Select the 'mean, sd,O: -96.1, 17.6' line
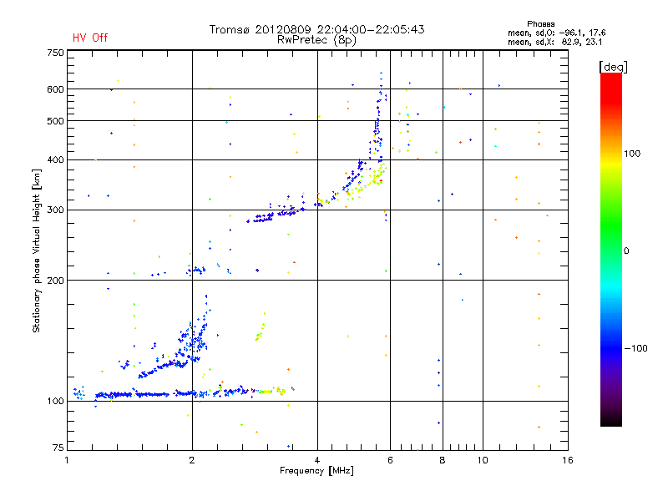 pyautogui.click(x=556, y=33)
